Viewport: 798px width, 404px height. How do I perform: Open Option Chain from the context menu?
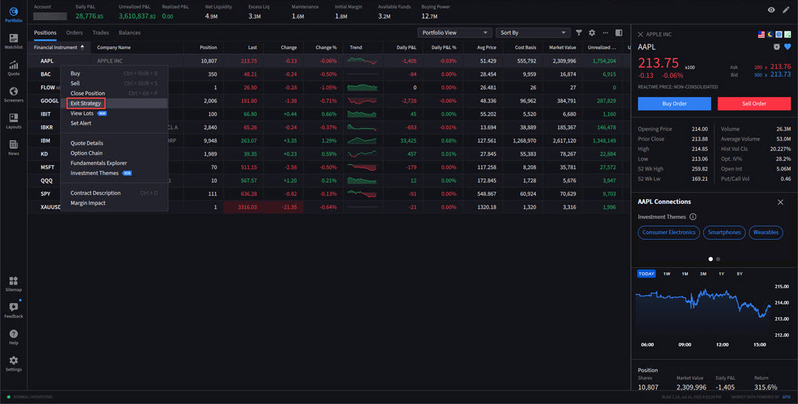114,153
